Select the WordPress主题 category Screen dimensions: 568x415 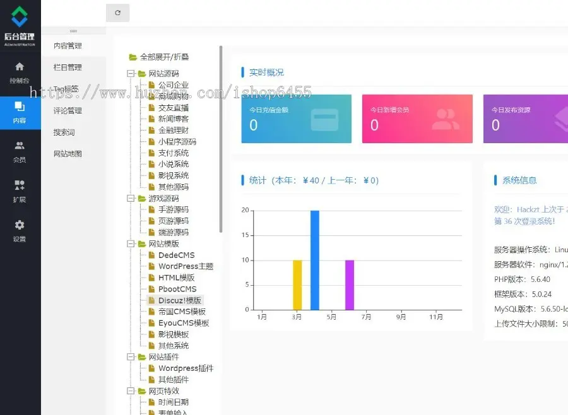[186, 266]
